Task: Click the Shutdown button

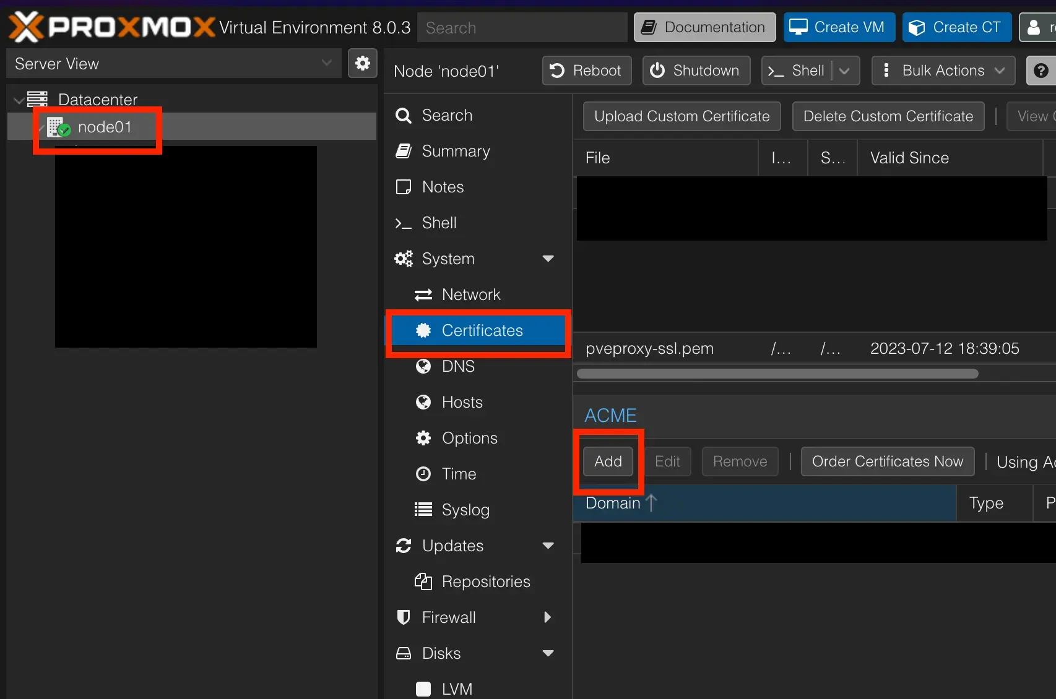Action: [x=696, y=71]
